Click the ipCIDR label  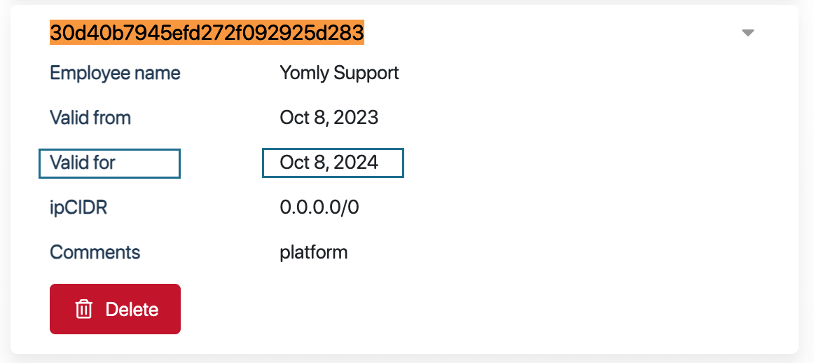(78, 207)
